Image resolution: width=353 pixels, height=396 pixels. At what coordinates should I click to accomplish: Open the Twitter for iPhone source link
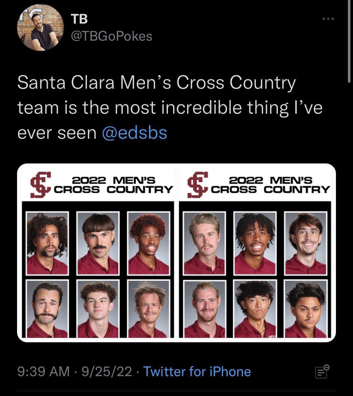coord(197,372)
